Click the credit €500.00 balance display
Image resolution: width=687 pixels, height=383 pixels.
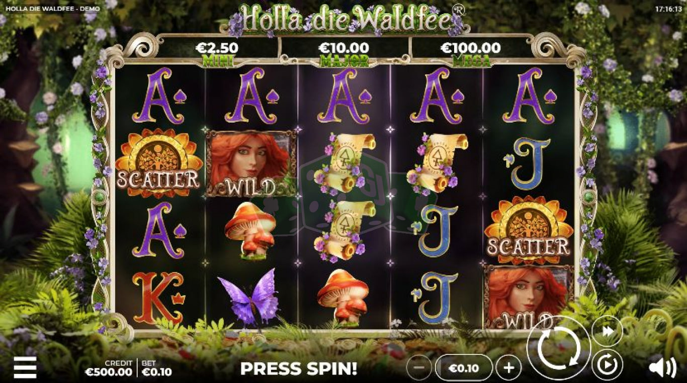(x=109, y=368)
